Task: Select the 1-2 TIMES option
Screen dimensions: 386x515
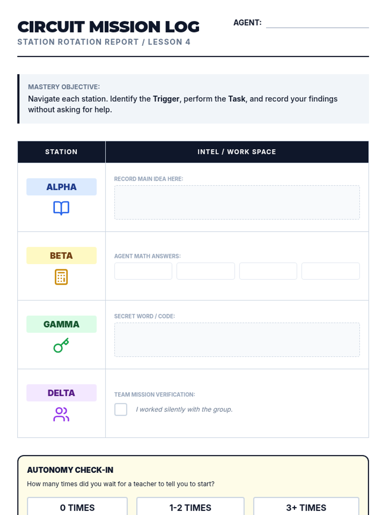Action: click(x=190, y=507)
